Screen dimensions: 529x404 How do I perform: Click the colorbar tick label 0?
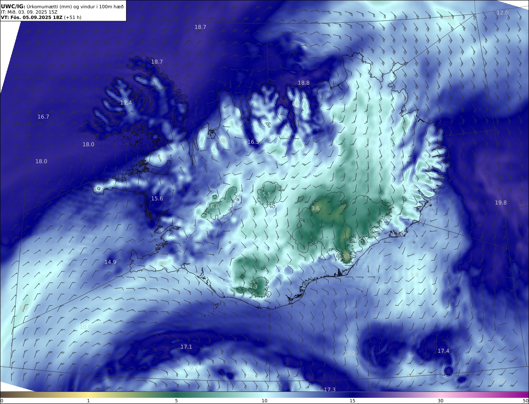[x=2, y=401]
